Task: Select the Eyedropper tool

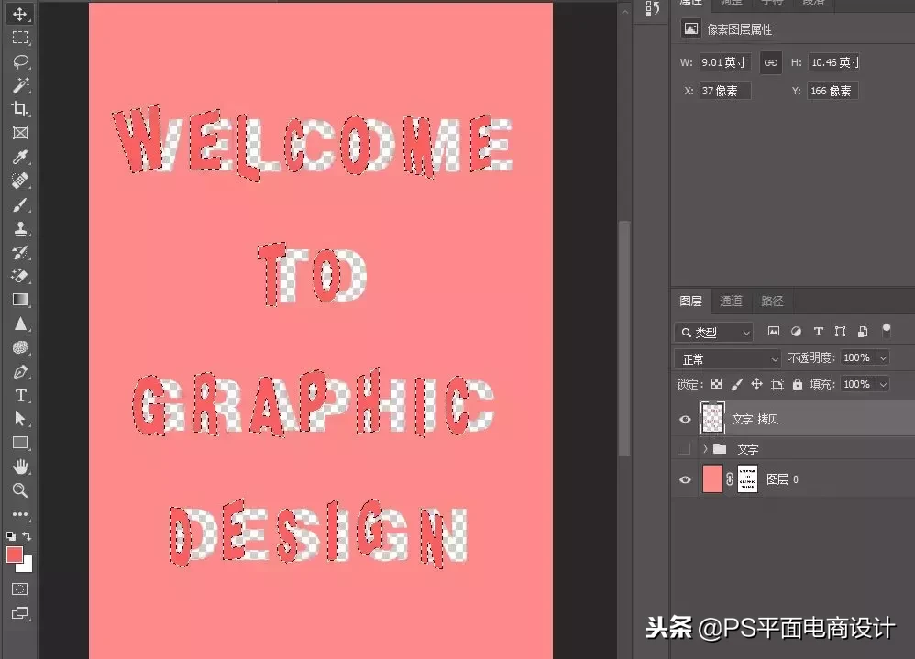Action: click(x=20, y=157)
